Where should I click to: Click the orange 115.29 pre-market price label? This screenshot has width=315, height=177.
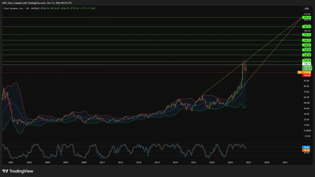[x=307, y=72]
